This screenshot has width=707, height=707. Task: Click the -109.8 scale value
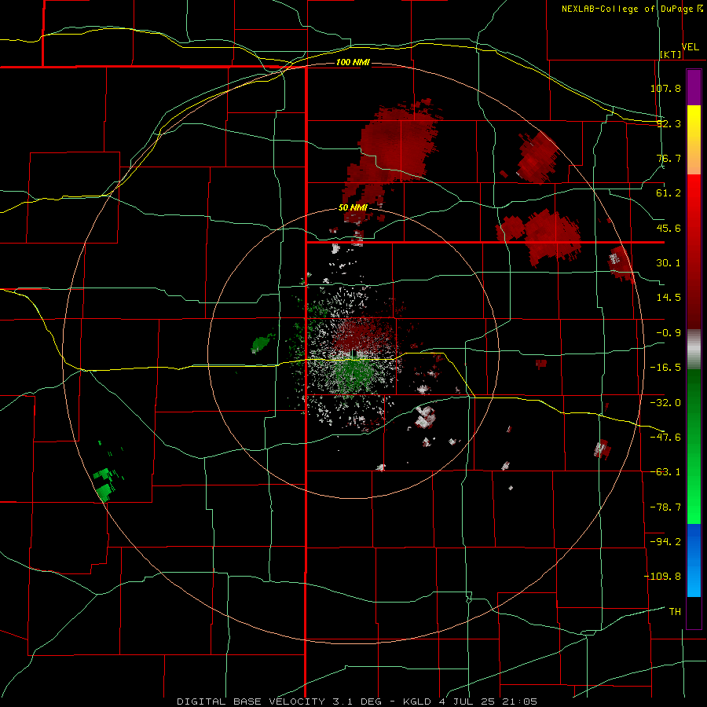(x=662, y=577)
